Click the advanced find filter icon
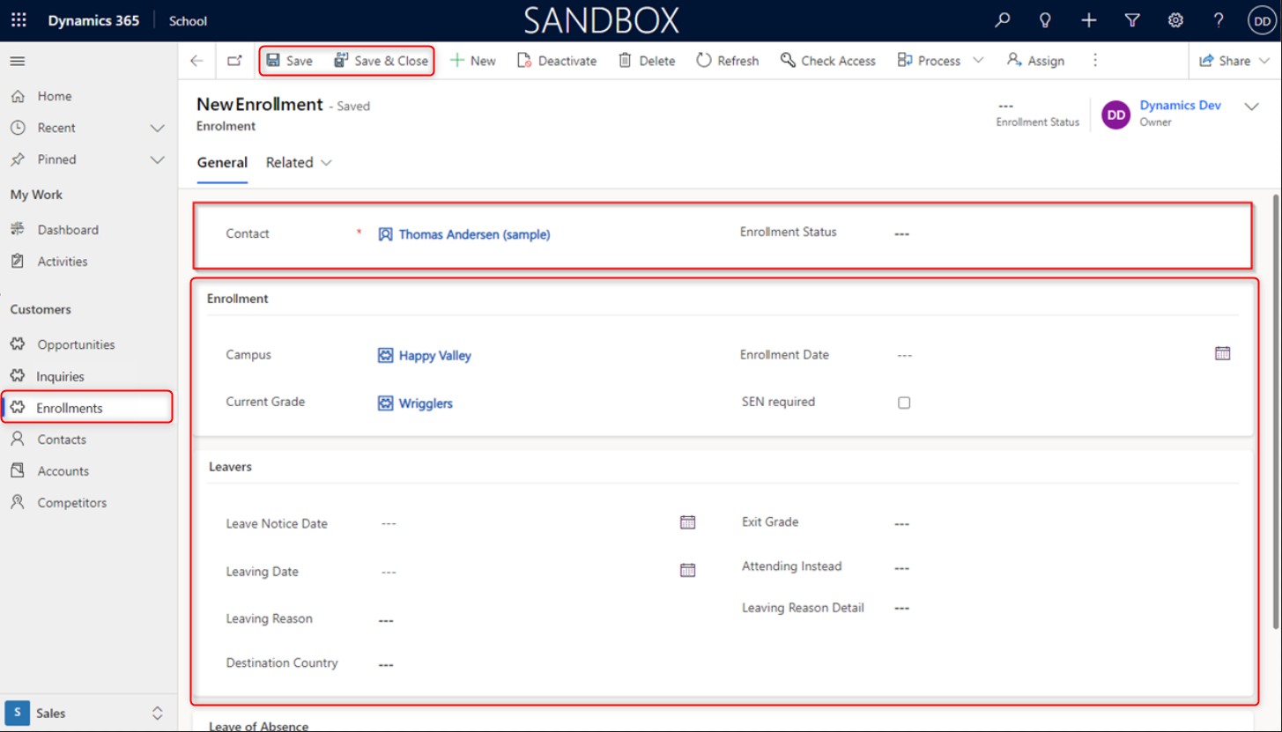 (1132, 20)
